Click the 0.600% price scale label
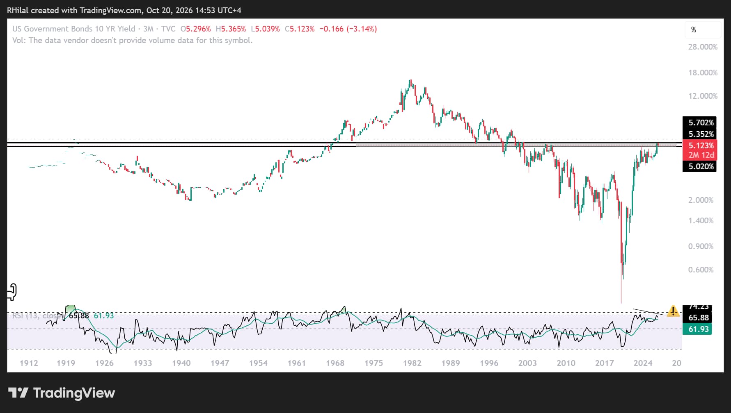The image size is (731, 413). tap(701, 270)
